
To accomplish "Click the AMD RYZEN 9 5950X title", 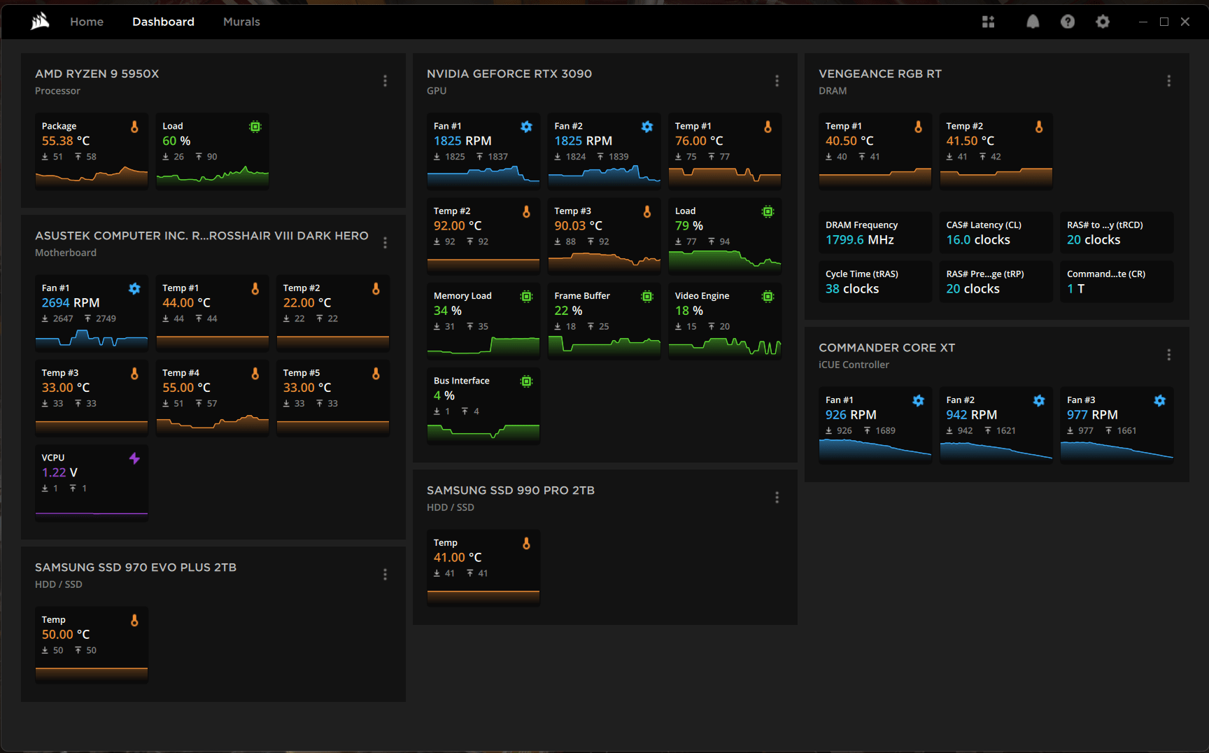I will tap(97, 73).
